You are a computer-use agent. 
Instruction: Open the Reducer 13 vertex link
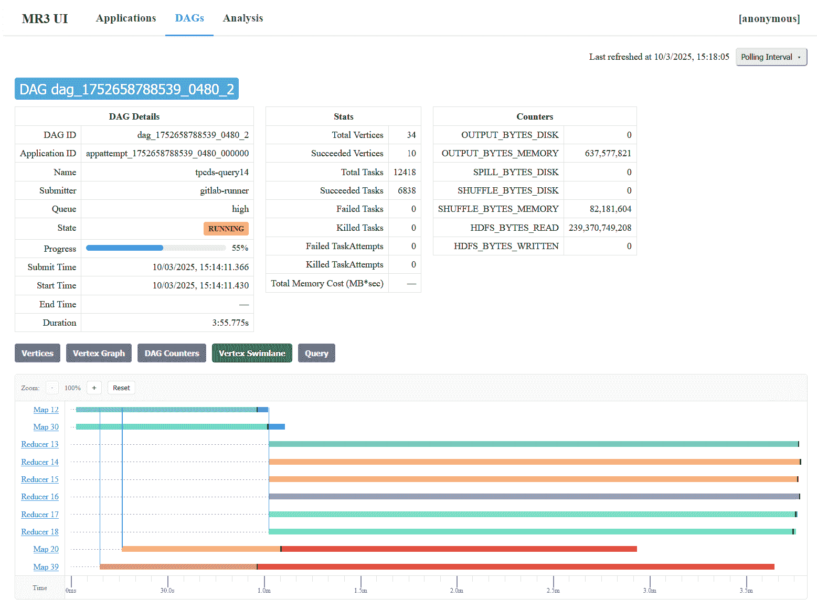click(x=40, y=444)
